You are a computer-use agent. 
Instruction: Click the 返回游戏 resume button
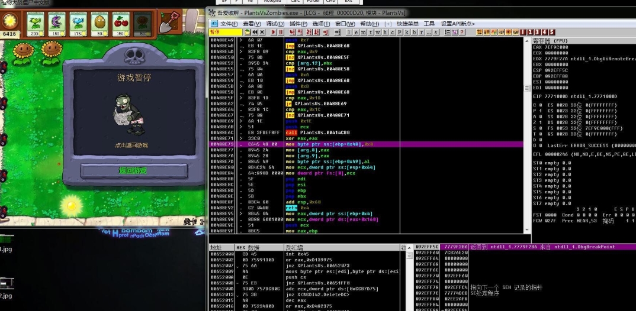(133, 171)
